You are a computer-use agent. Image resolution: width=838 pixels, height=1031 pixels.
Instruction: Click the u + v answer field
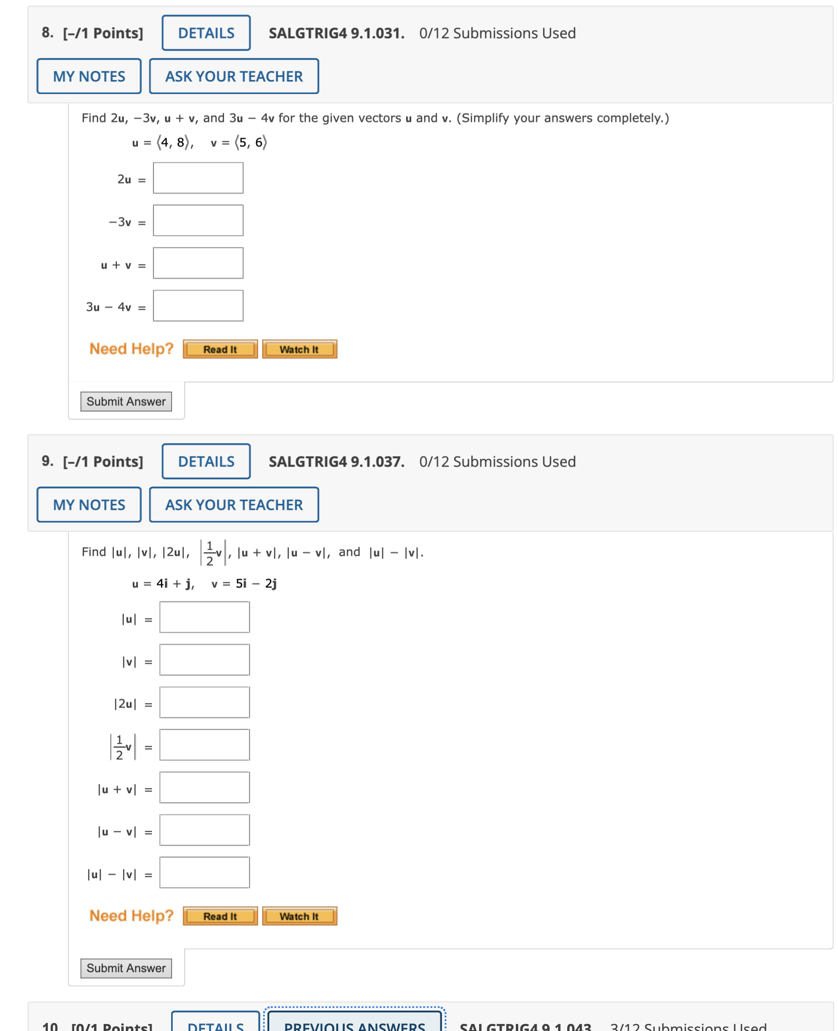(x=198, y=263)
